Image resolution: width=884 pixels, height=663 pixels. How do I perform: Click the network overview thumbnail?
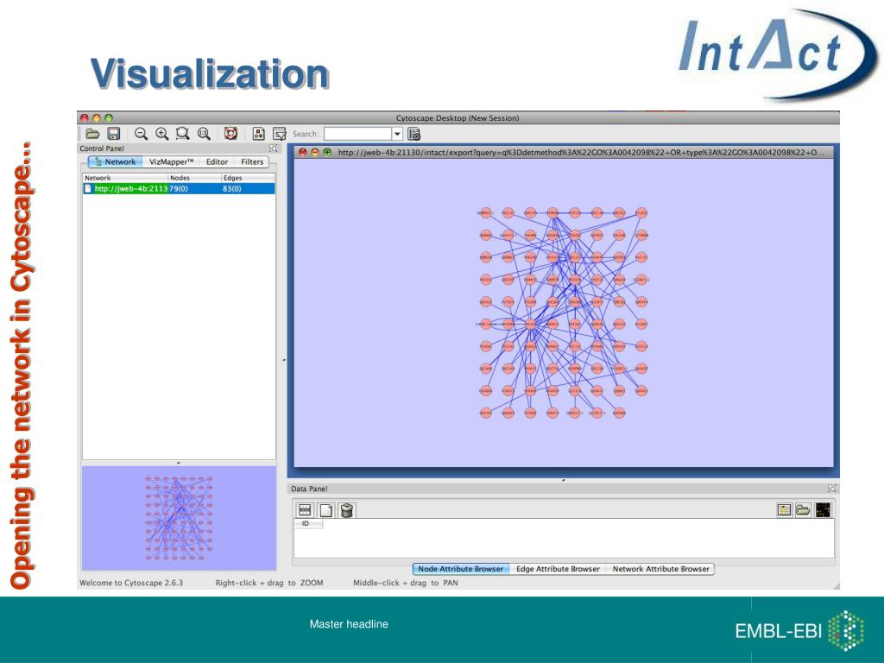[x=179, y=518]
